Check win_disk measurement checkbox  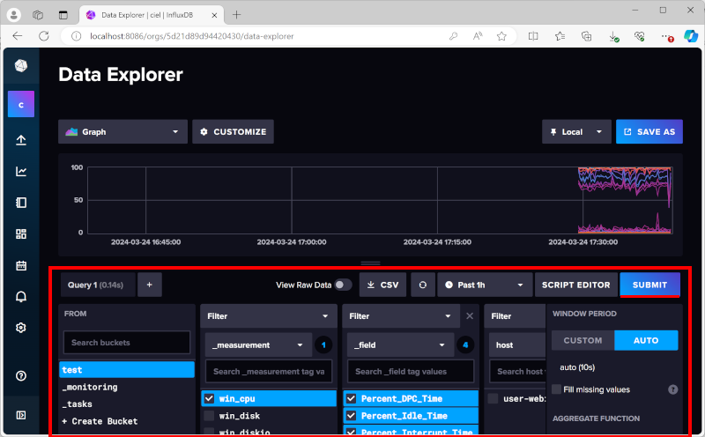[209, 416]
